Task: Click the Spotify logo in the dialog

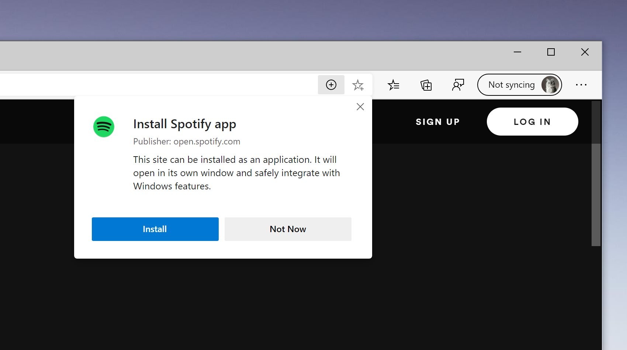Action: [104, 127]
